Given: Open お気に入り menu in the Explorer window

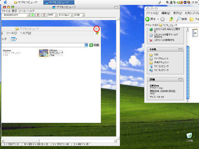Looking at the screenshot, I should pyautogui.click(x=192, y=13).
